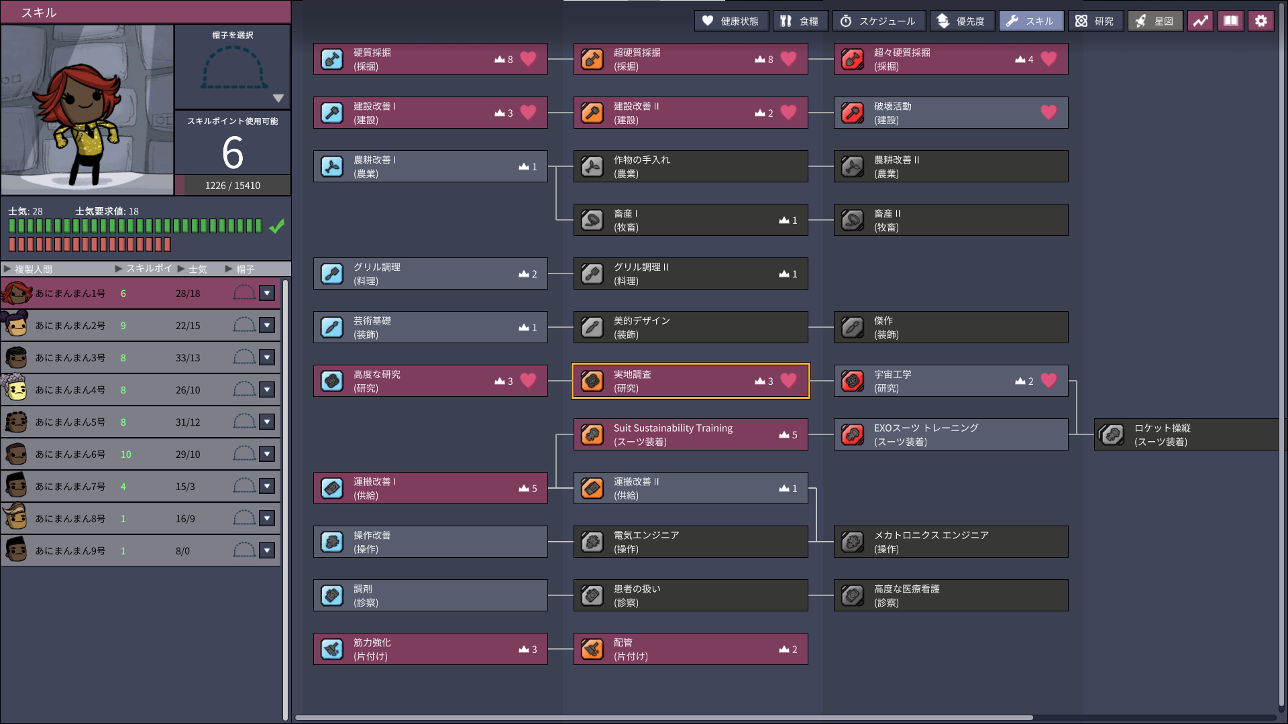
Task: Select the Suit Sustainability Training skill
Action: pyautogui.click(x=690, y=434)
